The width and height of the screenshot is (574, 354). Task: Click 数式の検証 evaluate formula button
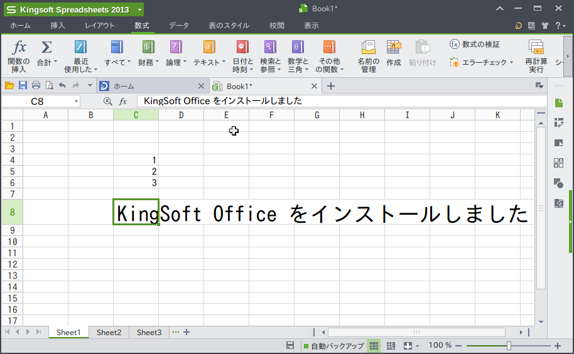(x=474, y=44)
